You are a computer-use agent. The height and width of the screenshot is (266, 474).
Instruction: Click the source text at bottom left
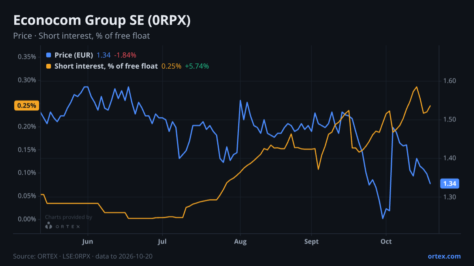(x=83, y=256)
